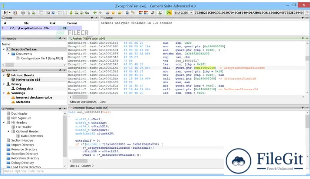Select the Documents folder in Hierarchy
The width and height of the screenshot is (310, 179).
(24, 54)
